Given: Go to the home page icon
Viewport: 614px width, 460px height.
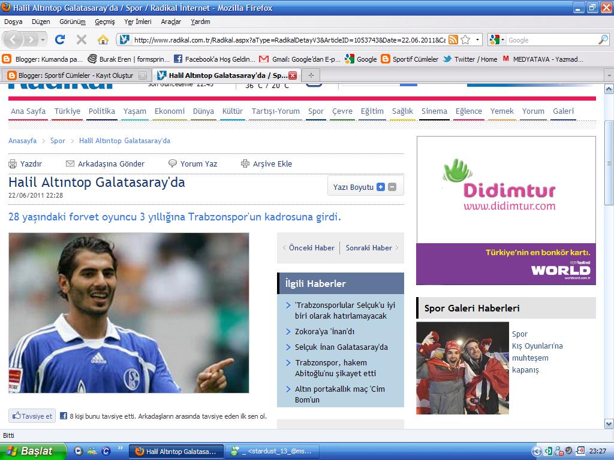Looking at the screenshot, I should [103, 40].
